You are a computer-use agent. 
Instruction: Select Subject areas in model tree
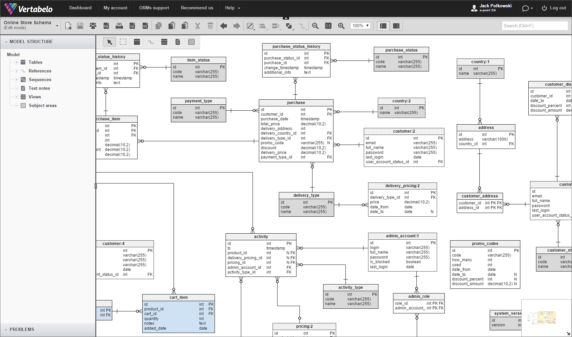(x=43, y=105)
